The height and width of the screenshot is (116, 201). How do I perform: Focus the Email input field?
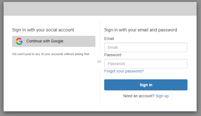click(146, 47)
